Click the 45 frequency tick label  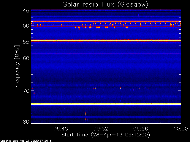click(x=26, y=11)
